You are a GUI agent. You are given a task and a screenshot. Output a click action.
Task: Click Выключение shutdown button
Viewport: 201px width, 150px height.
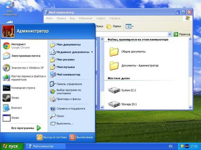81,137
